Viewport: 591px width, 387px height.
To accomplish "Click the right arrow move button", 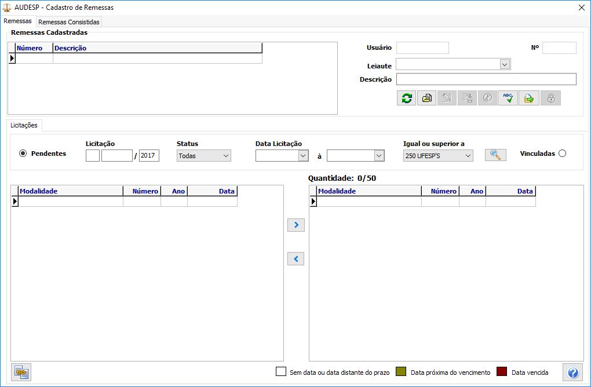I will click(x=296, y=225).
